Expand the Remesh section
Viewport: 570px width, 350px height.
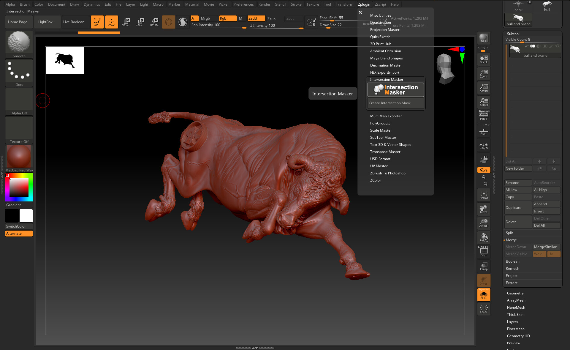[512, 269]
